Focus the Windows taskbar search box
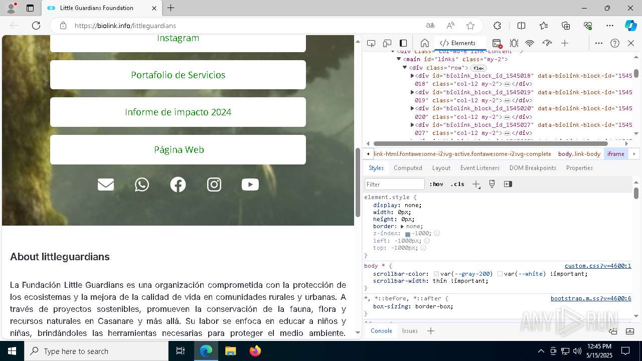This screenshot has height=361, width=642. (96, 351)
